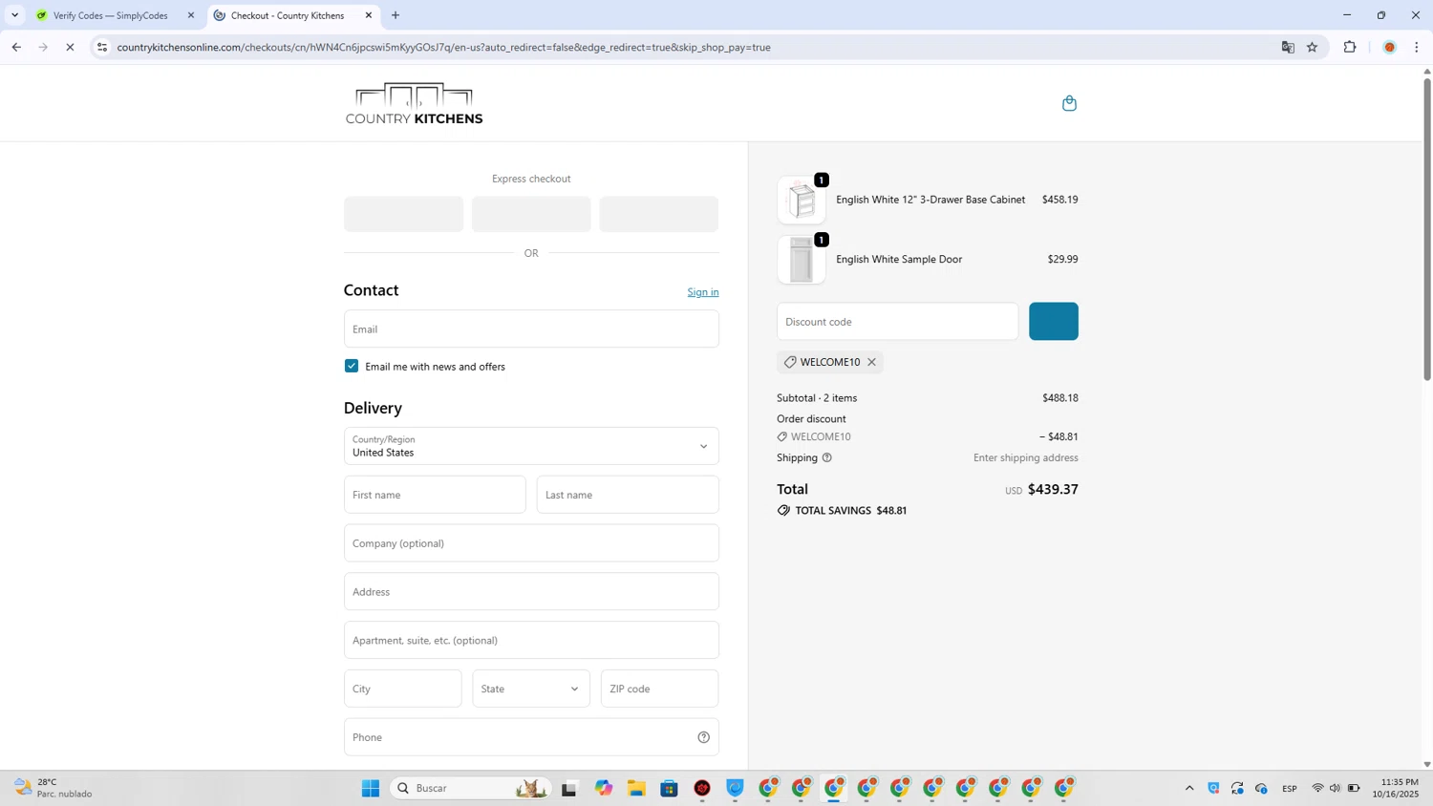Go back to the previous page
This screenshot has width=1433, height=806.
click(x=16, y=47)
